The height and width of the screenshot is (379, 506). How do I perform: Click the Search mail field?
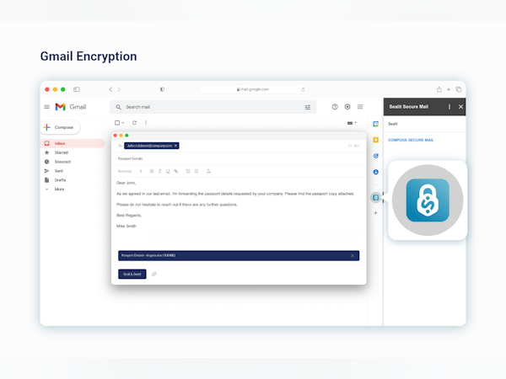pos(213,107)
